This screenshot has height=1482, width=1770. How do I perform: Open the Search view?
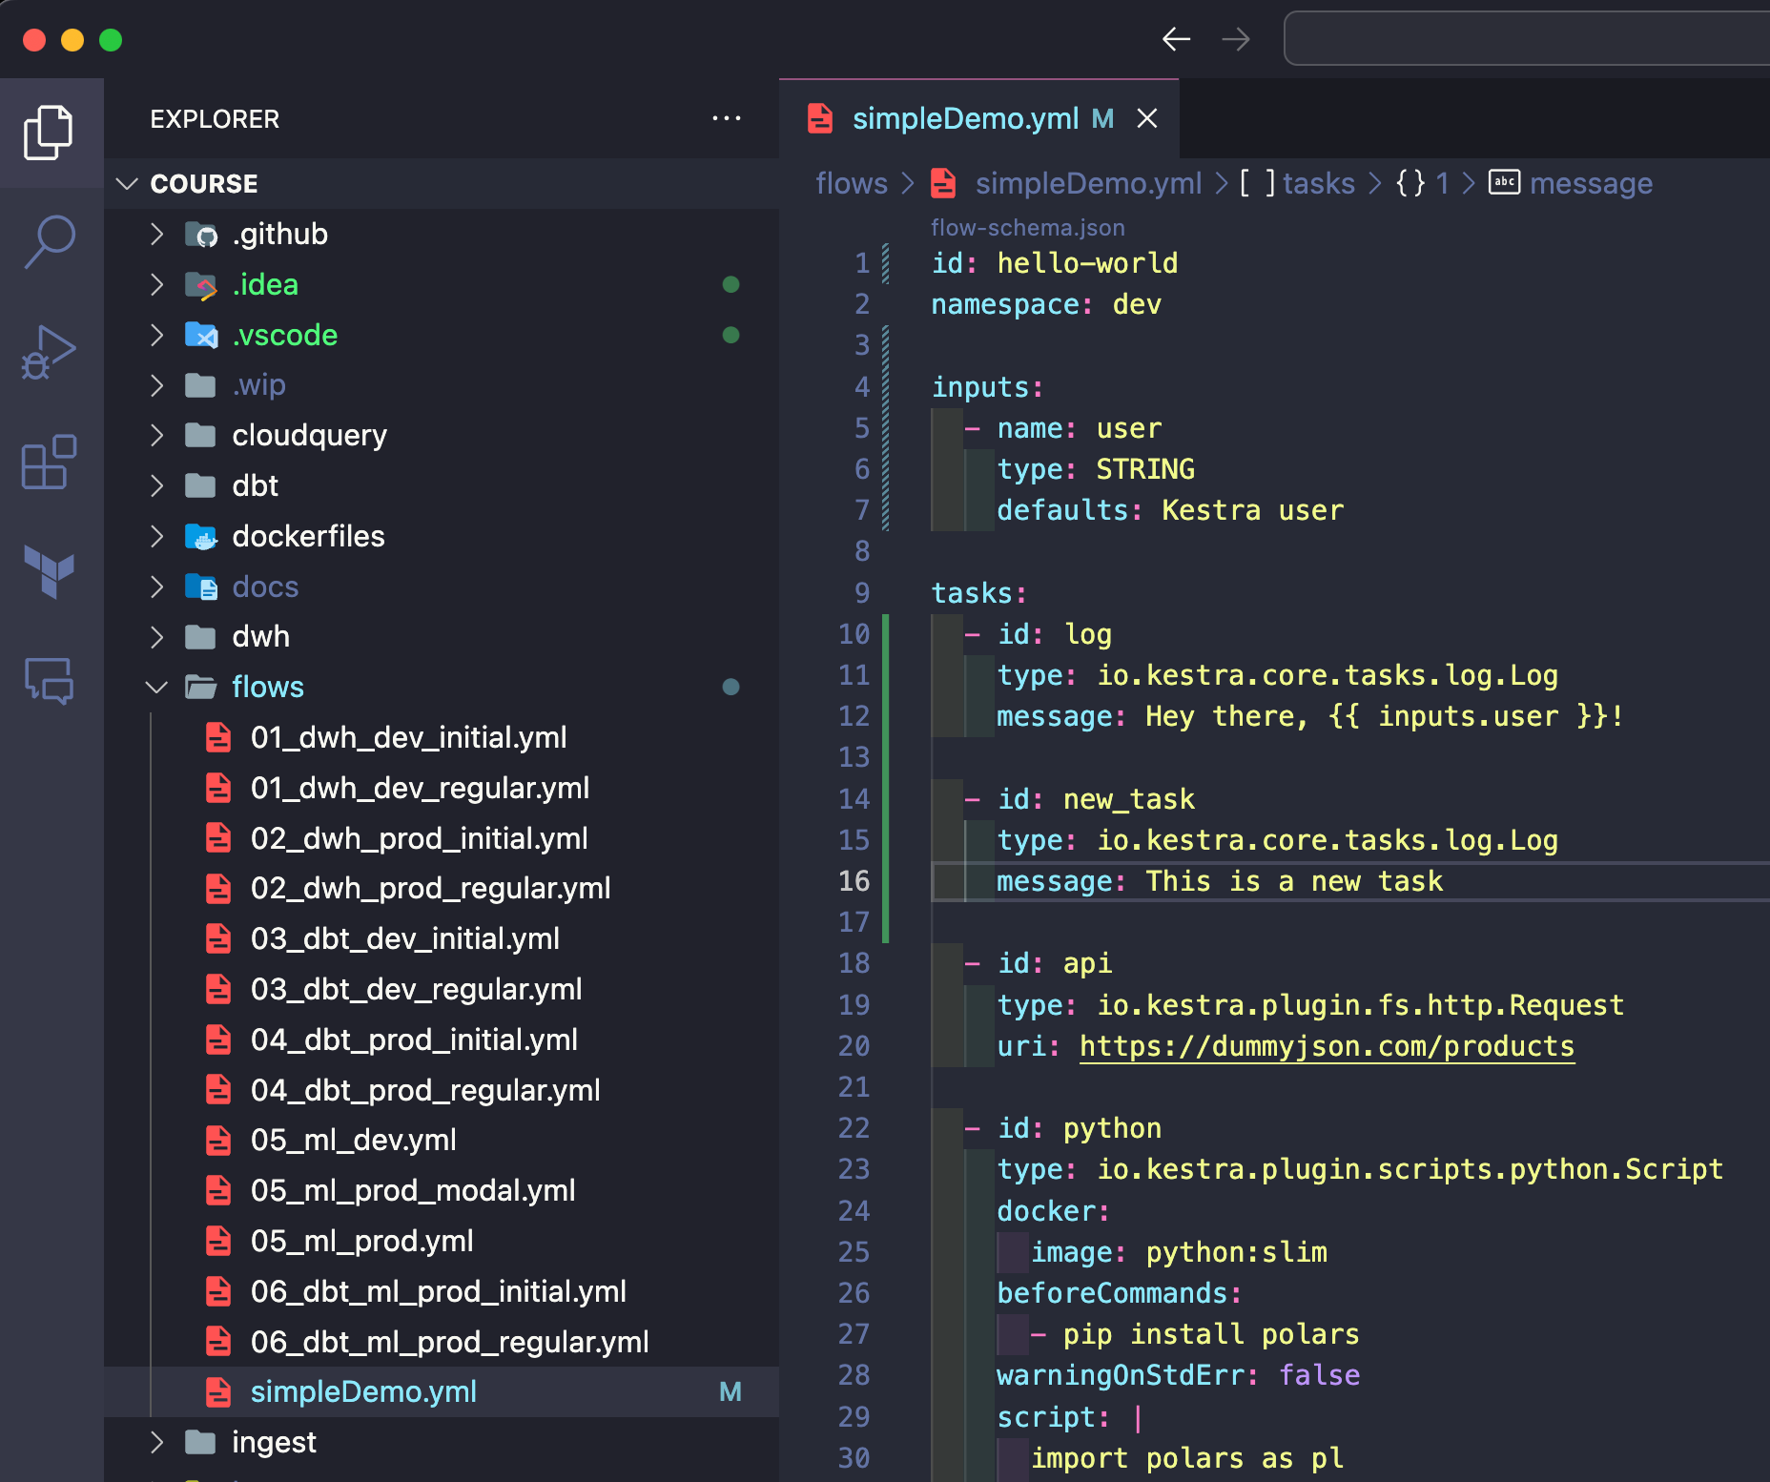click(49, 243)
